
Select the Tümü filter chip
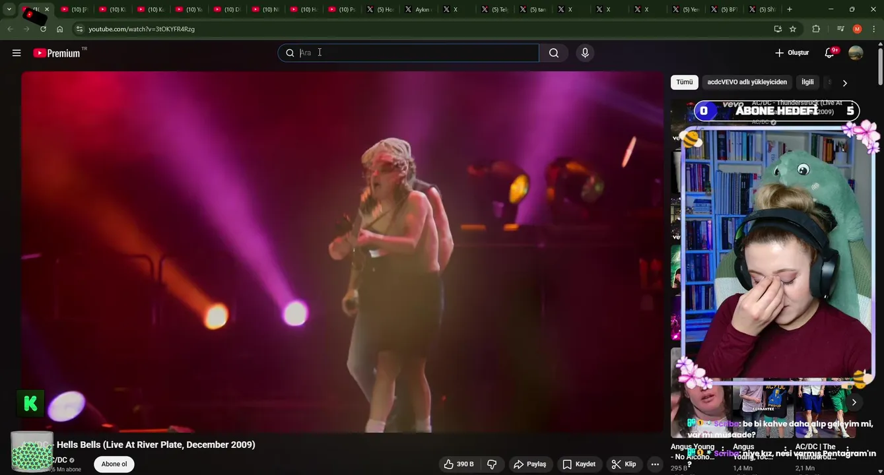[685, 82]
